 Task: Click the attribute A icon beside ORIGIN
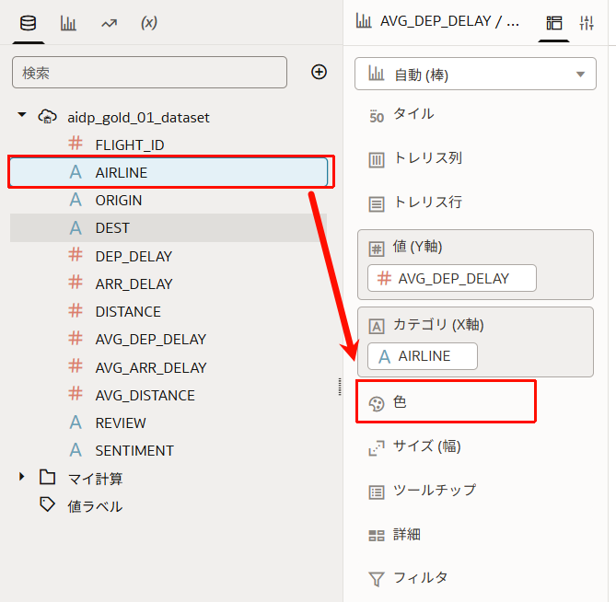click(76, 200)
